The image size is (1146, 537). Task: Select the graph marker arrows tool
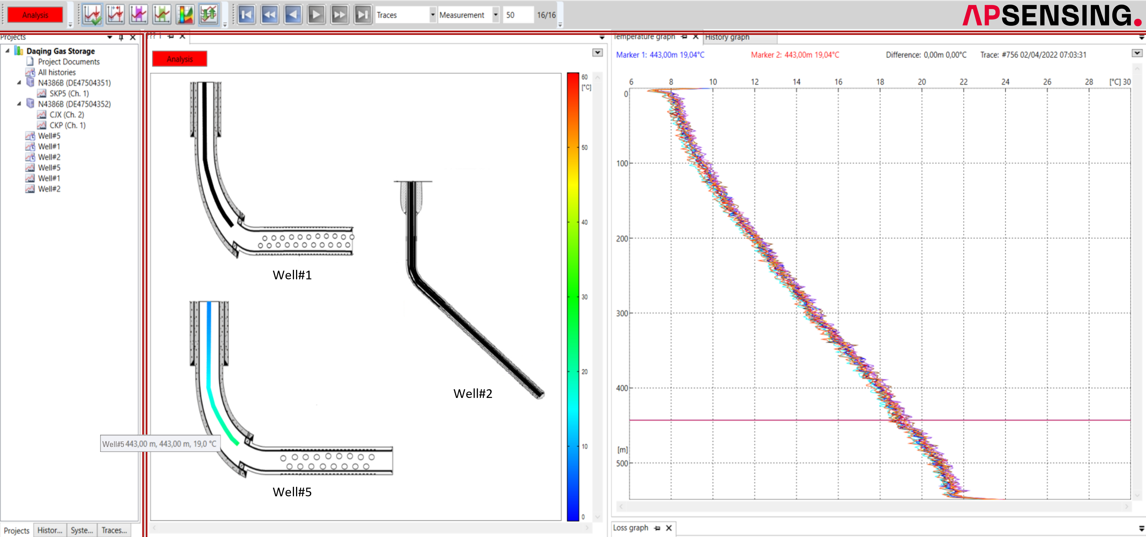tap(115, 15)
